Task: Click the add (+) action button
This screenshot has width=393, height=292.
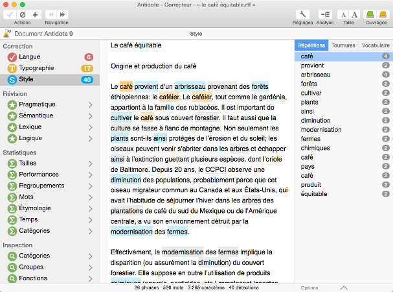Action: pos(34,14)
